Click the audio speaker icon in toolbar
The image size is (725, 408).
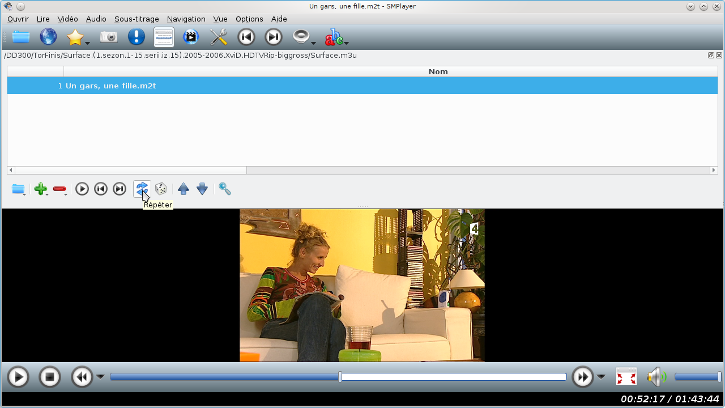[x=301, y=37]
